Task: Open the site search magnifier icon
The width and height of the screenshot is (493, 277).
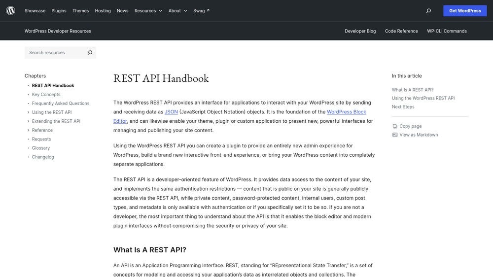Action: point(428,11)
